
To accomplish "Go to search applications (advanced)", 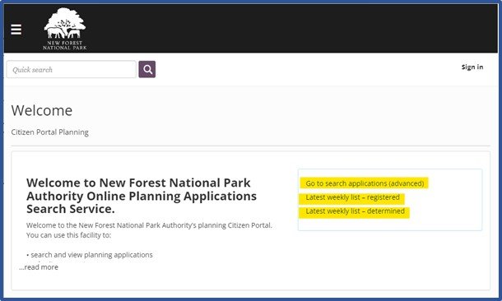I will coord(365,183).
